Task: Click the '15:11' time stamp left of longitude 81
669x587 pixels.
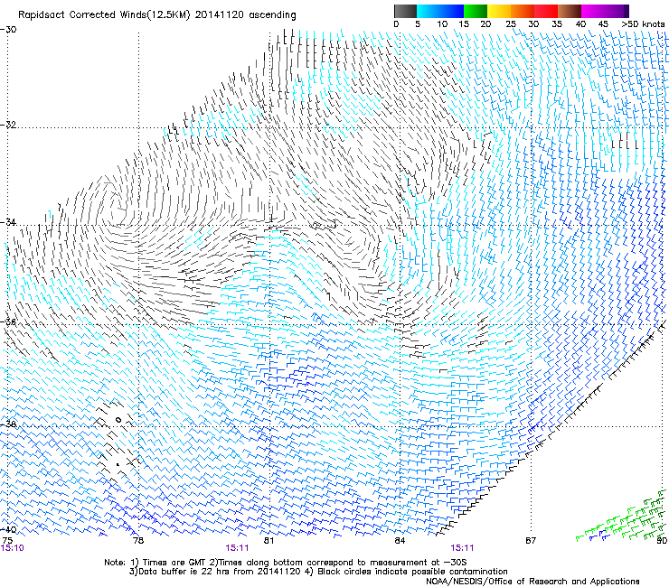Action: (237, 548)
